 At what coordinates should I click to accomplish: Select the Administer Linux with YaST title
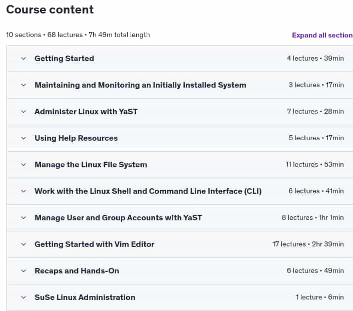coord(86,112)
